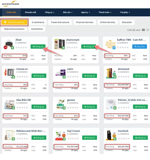
Task: Select the Education category filter
Action: (127, 22)
